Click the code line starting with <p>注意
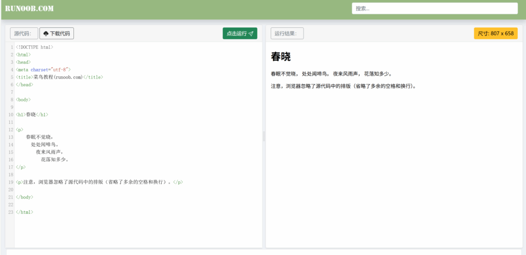The height and width of the screenshot is (255, 526). 99,182
